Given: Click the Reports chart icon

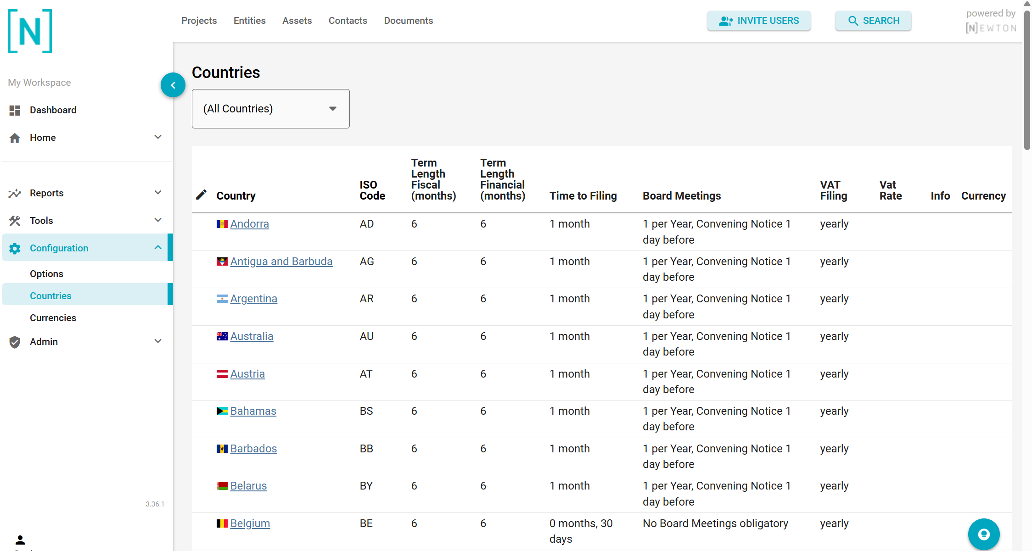Looking at the screenshot, I should click(x=15, y=193).
